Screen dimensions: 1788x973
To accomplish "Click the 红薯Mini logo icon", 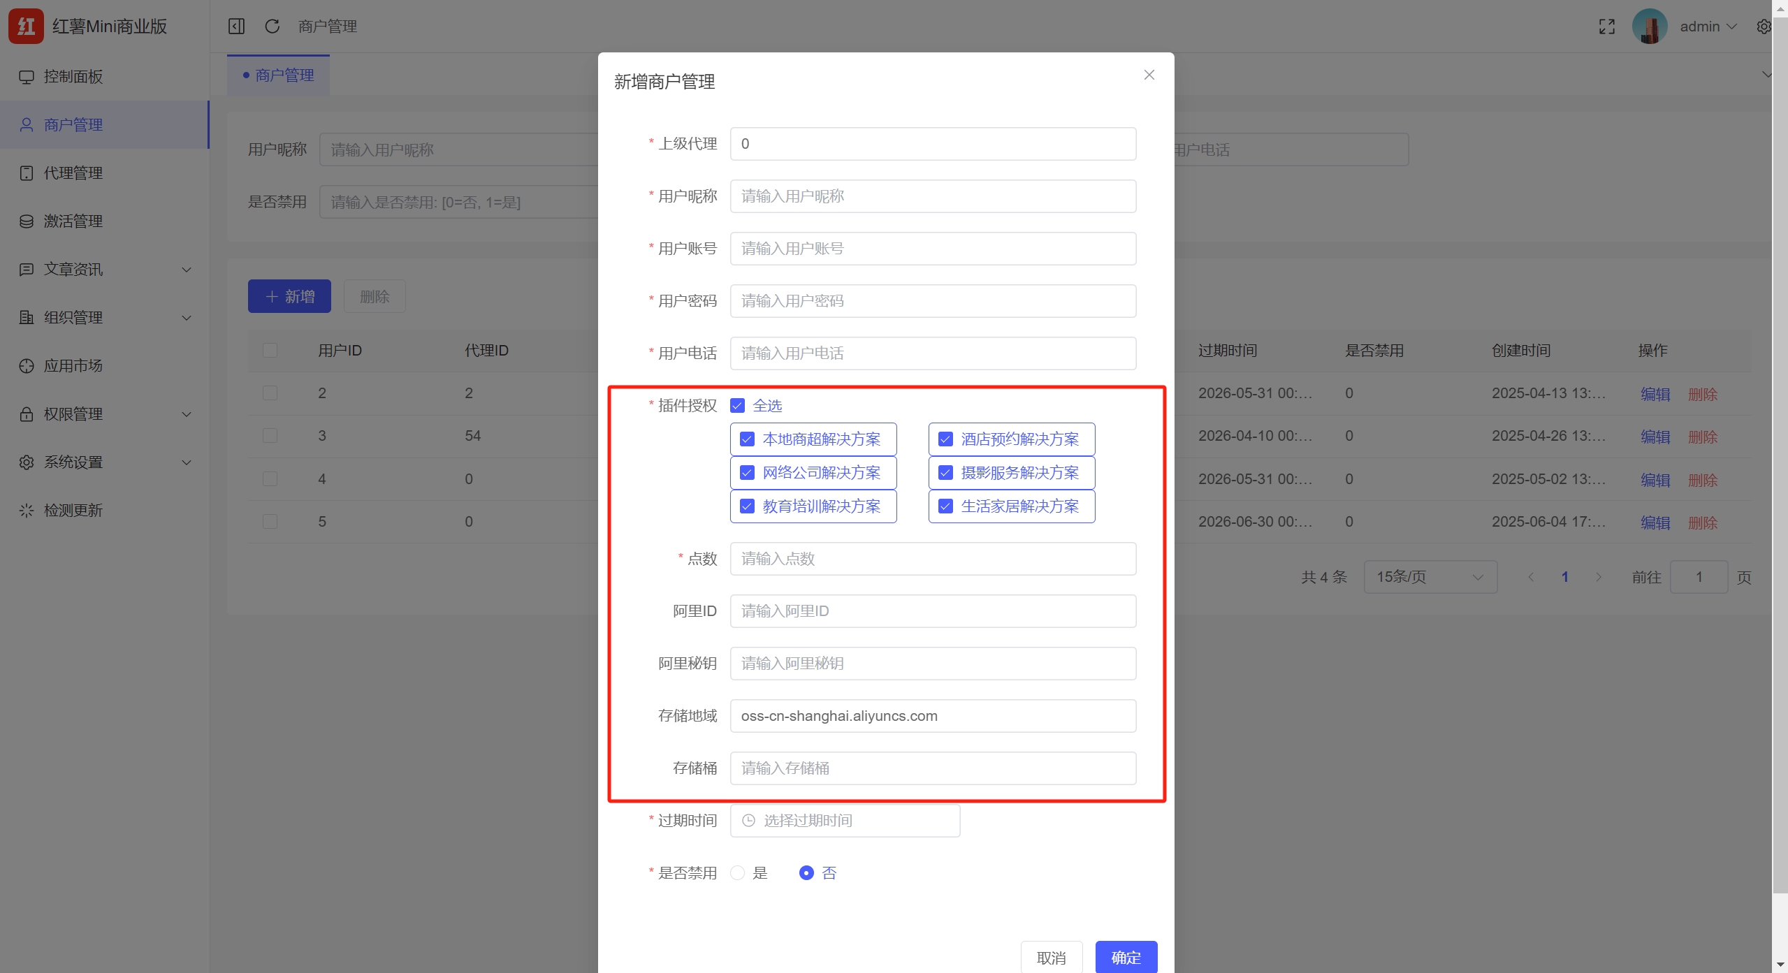I will tap(26, 26).
